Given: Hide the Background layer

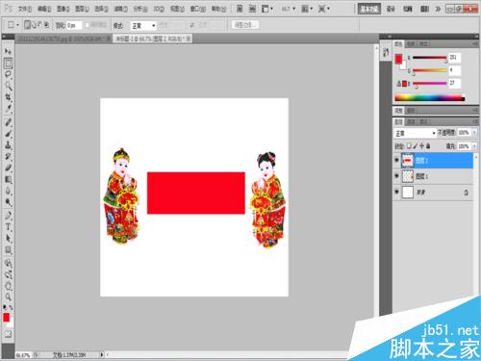Looking at the screenshot, I should pyautogui.click(x=396, y=192).
